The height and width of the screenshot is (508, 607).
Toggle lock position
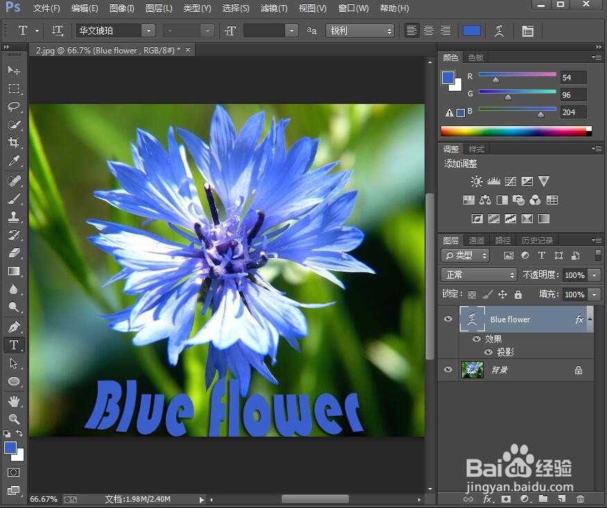click(502, 295)
